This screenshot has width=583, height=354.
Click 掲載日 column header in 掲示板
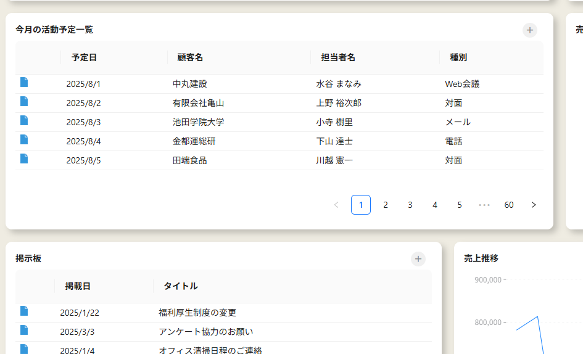(78, 286)
